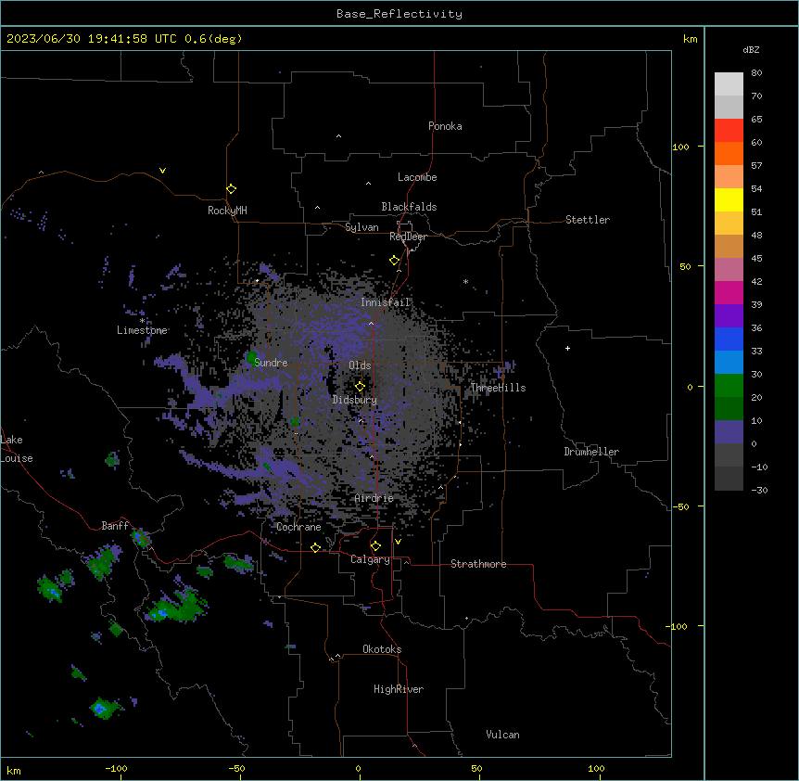The image size is (799, 781).
Task: Select the Airdrie label
Action: (x=374, y=498)
